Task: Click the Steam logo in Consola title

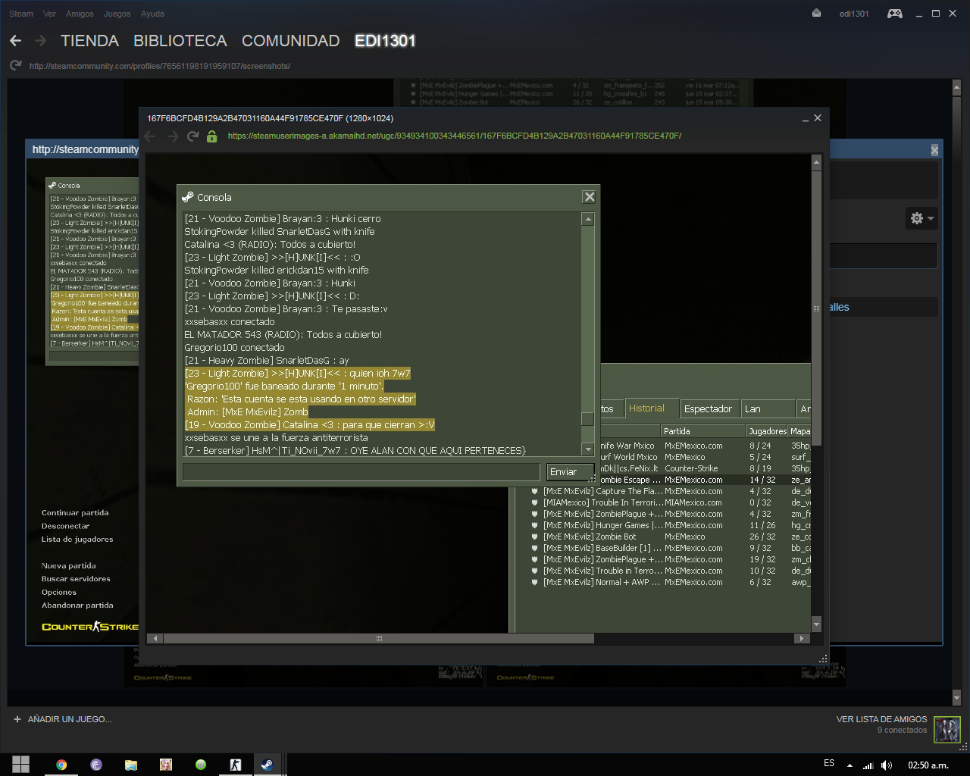Action: coord(188,197)
